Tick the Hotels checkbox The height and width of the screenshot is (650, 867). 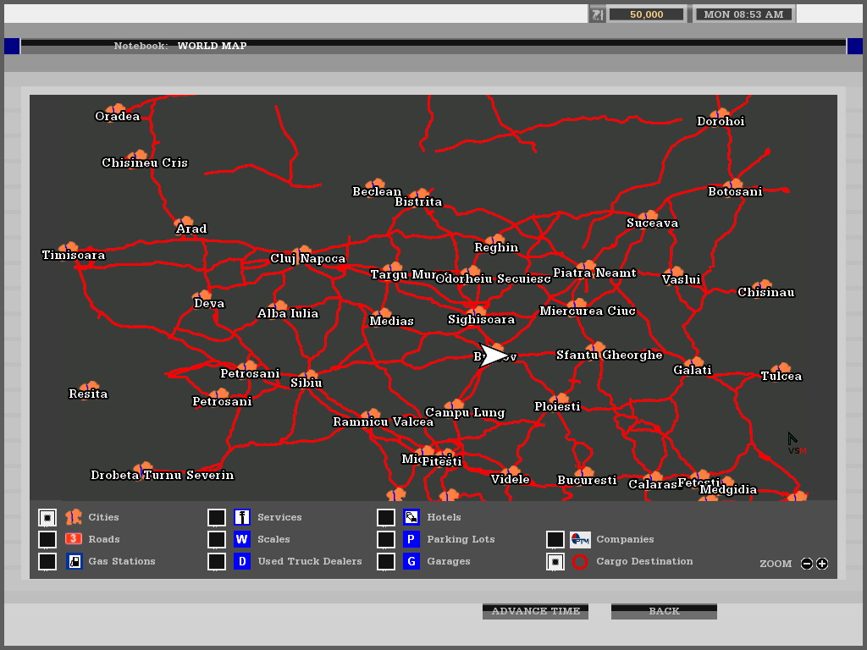tap(386, 517)
